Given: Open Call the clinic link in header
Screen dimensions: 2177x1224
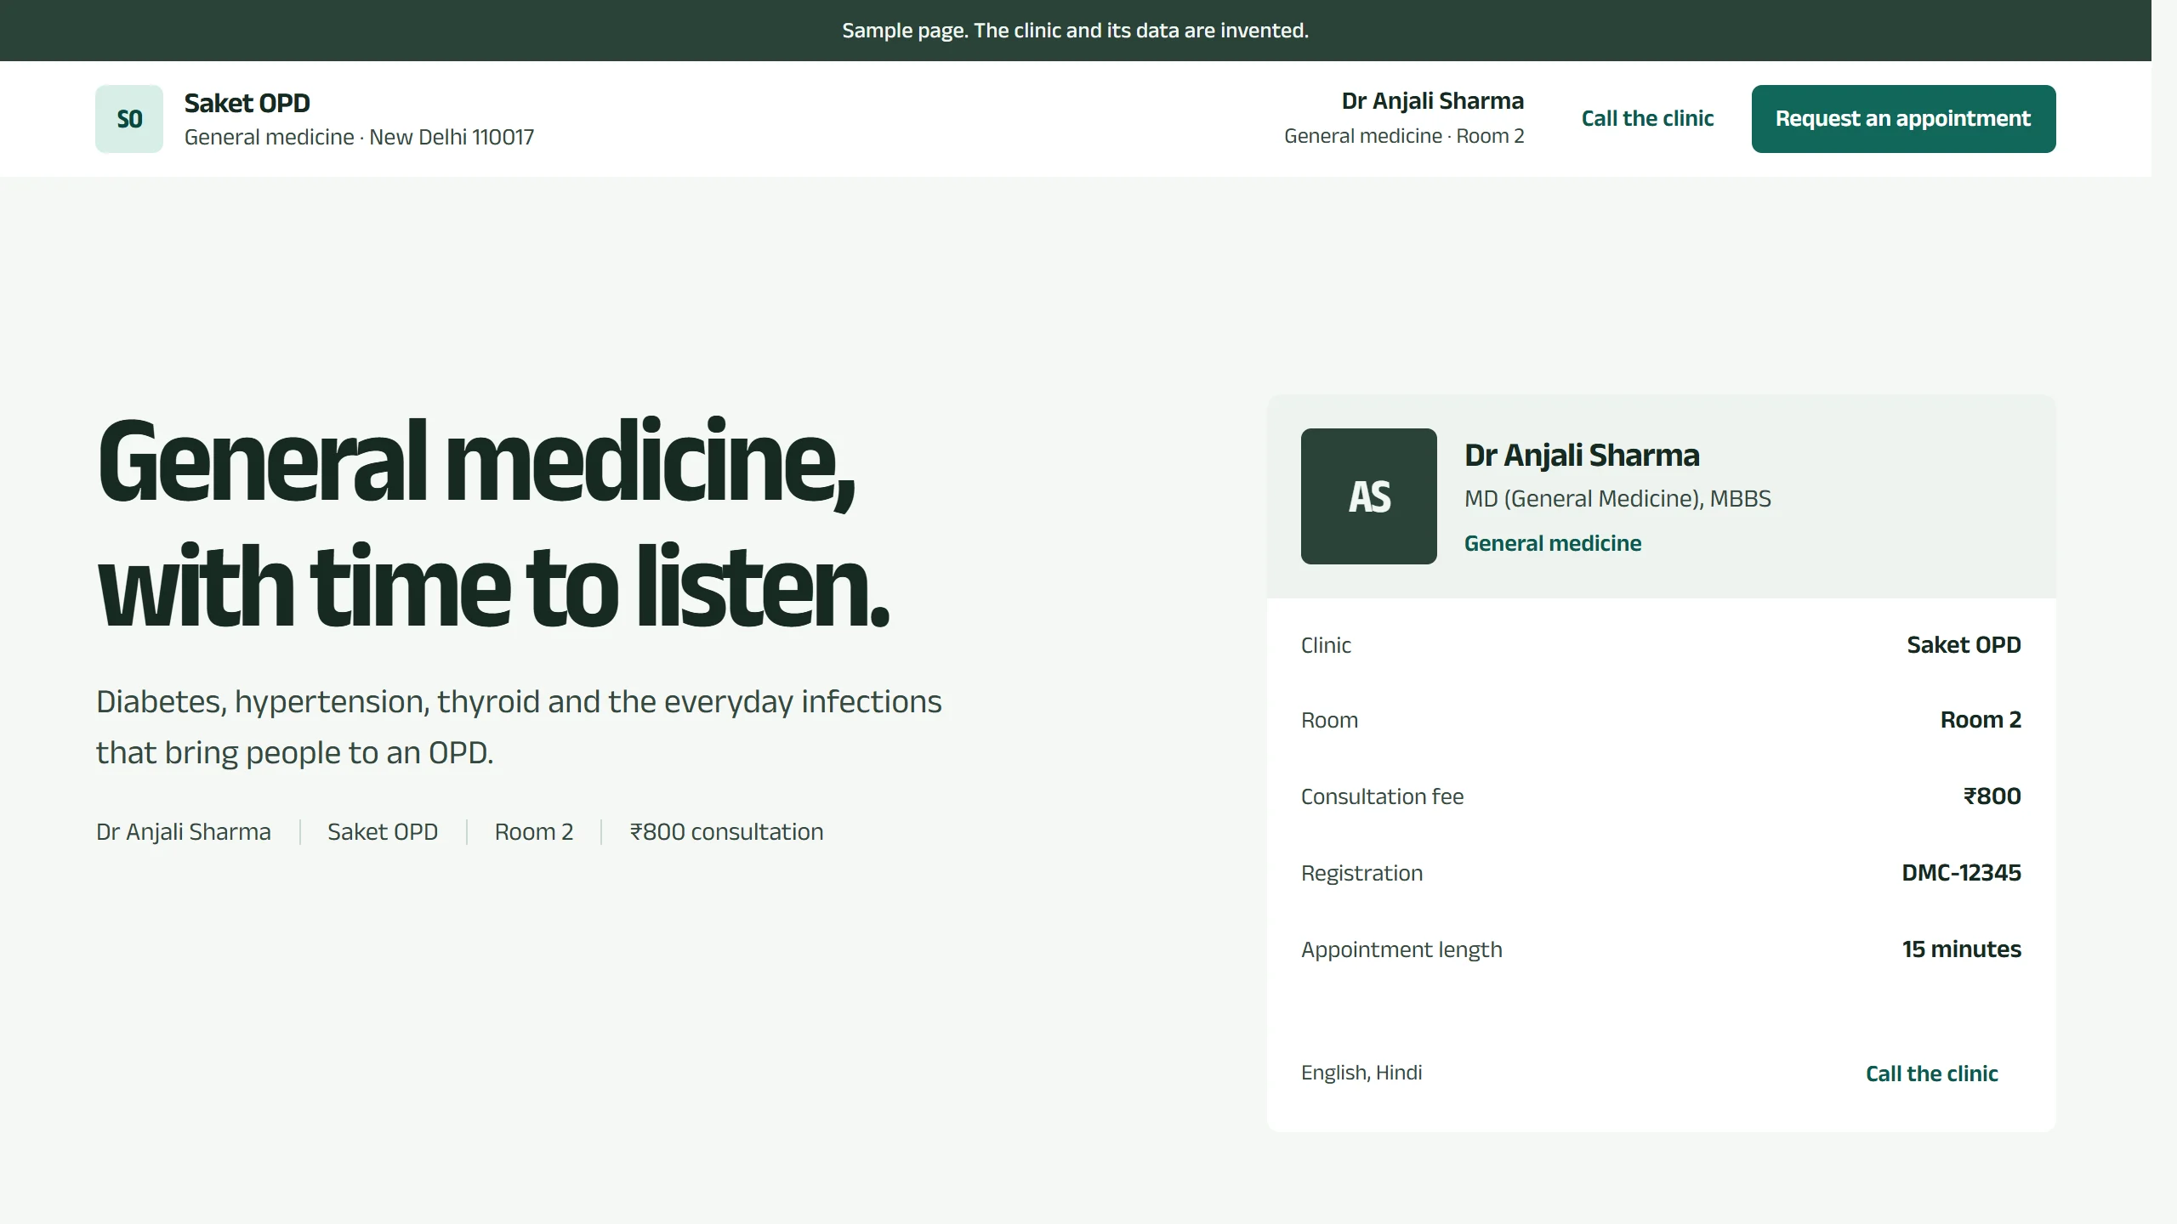Looking at the screenshot, I should click(1647, 119).
